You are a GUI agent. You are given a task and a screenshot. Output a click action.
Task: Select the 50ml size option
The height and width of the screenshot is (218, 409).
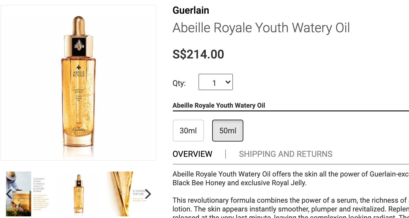point(227,131)
